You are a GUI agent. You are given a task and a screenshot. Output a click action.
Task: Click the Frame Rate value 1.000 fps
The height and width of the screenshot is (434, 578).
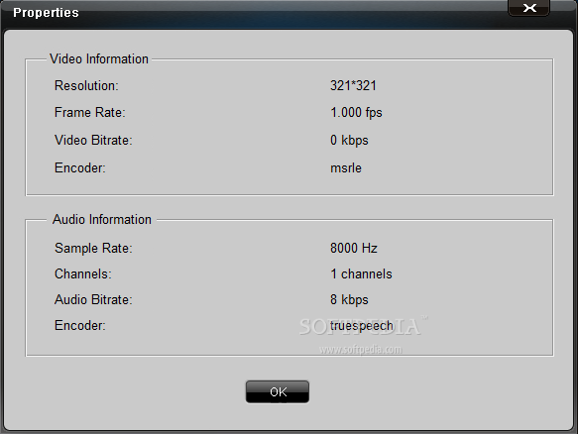[x=356, y=112]
